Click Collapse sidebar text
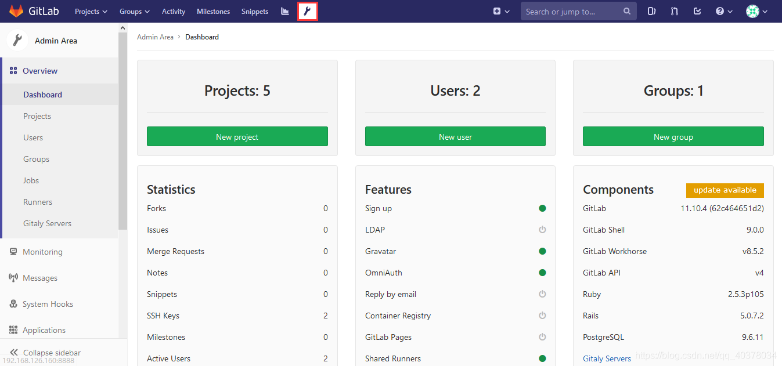 click(52, 353)
